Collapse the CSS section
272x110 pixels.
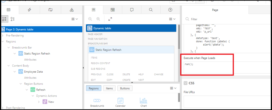185,83
